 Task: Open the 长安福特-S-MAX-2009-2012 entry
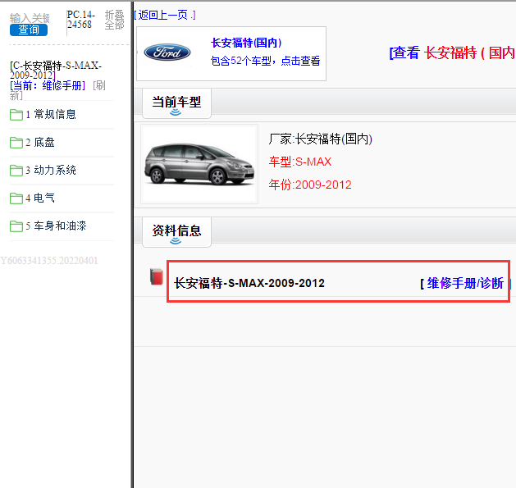tap(249, 283)
